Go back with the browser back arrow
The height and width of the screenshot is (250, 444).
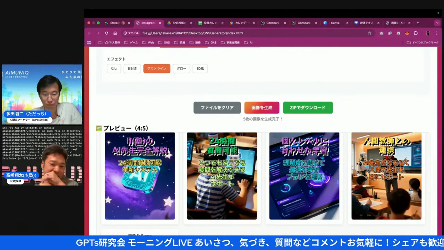tap(89, 33)
